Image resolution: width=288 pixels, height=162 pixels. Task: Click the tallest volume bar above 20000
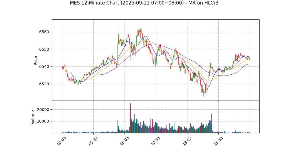[130, 118]
